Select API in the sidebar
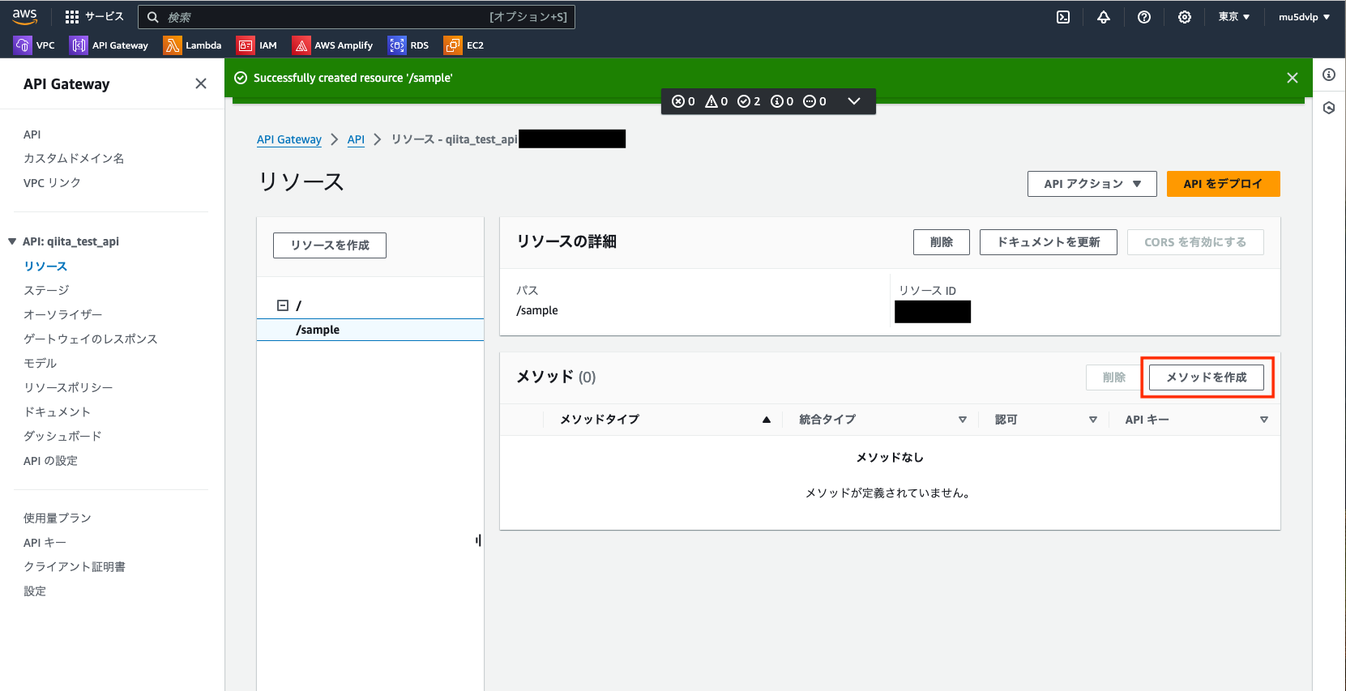This screenshot has width=1346, height=691. coord(32,134)
